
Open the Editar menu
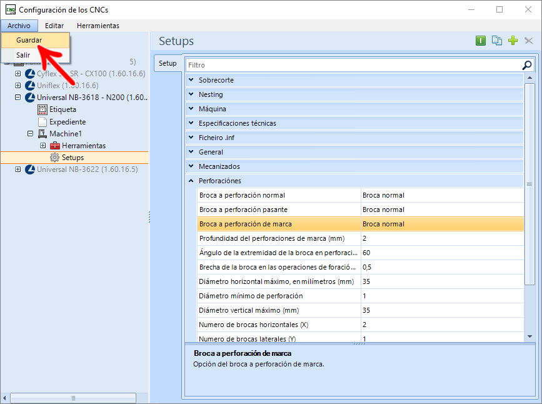(54, 26)
